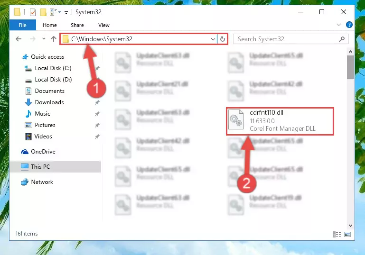Select Quick access in navigation pane
365x255 pixels.
(x=47, y=57)
